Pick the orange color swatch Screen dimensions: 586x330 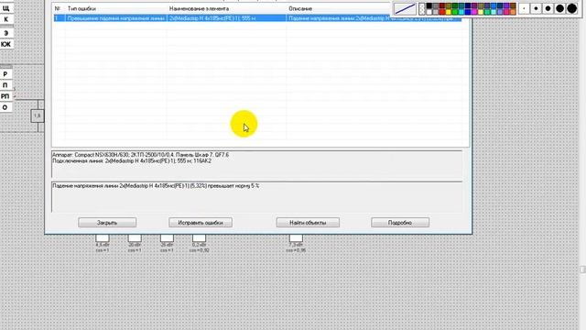click(x=513, y=12)
